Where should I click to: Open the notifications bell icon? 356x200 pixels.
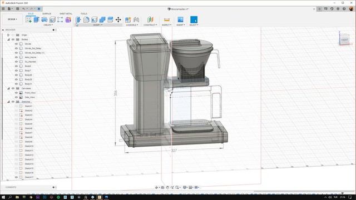[338, 9]
